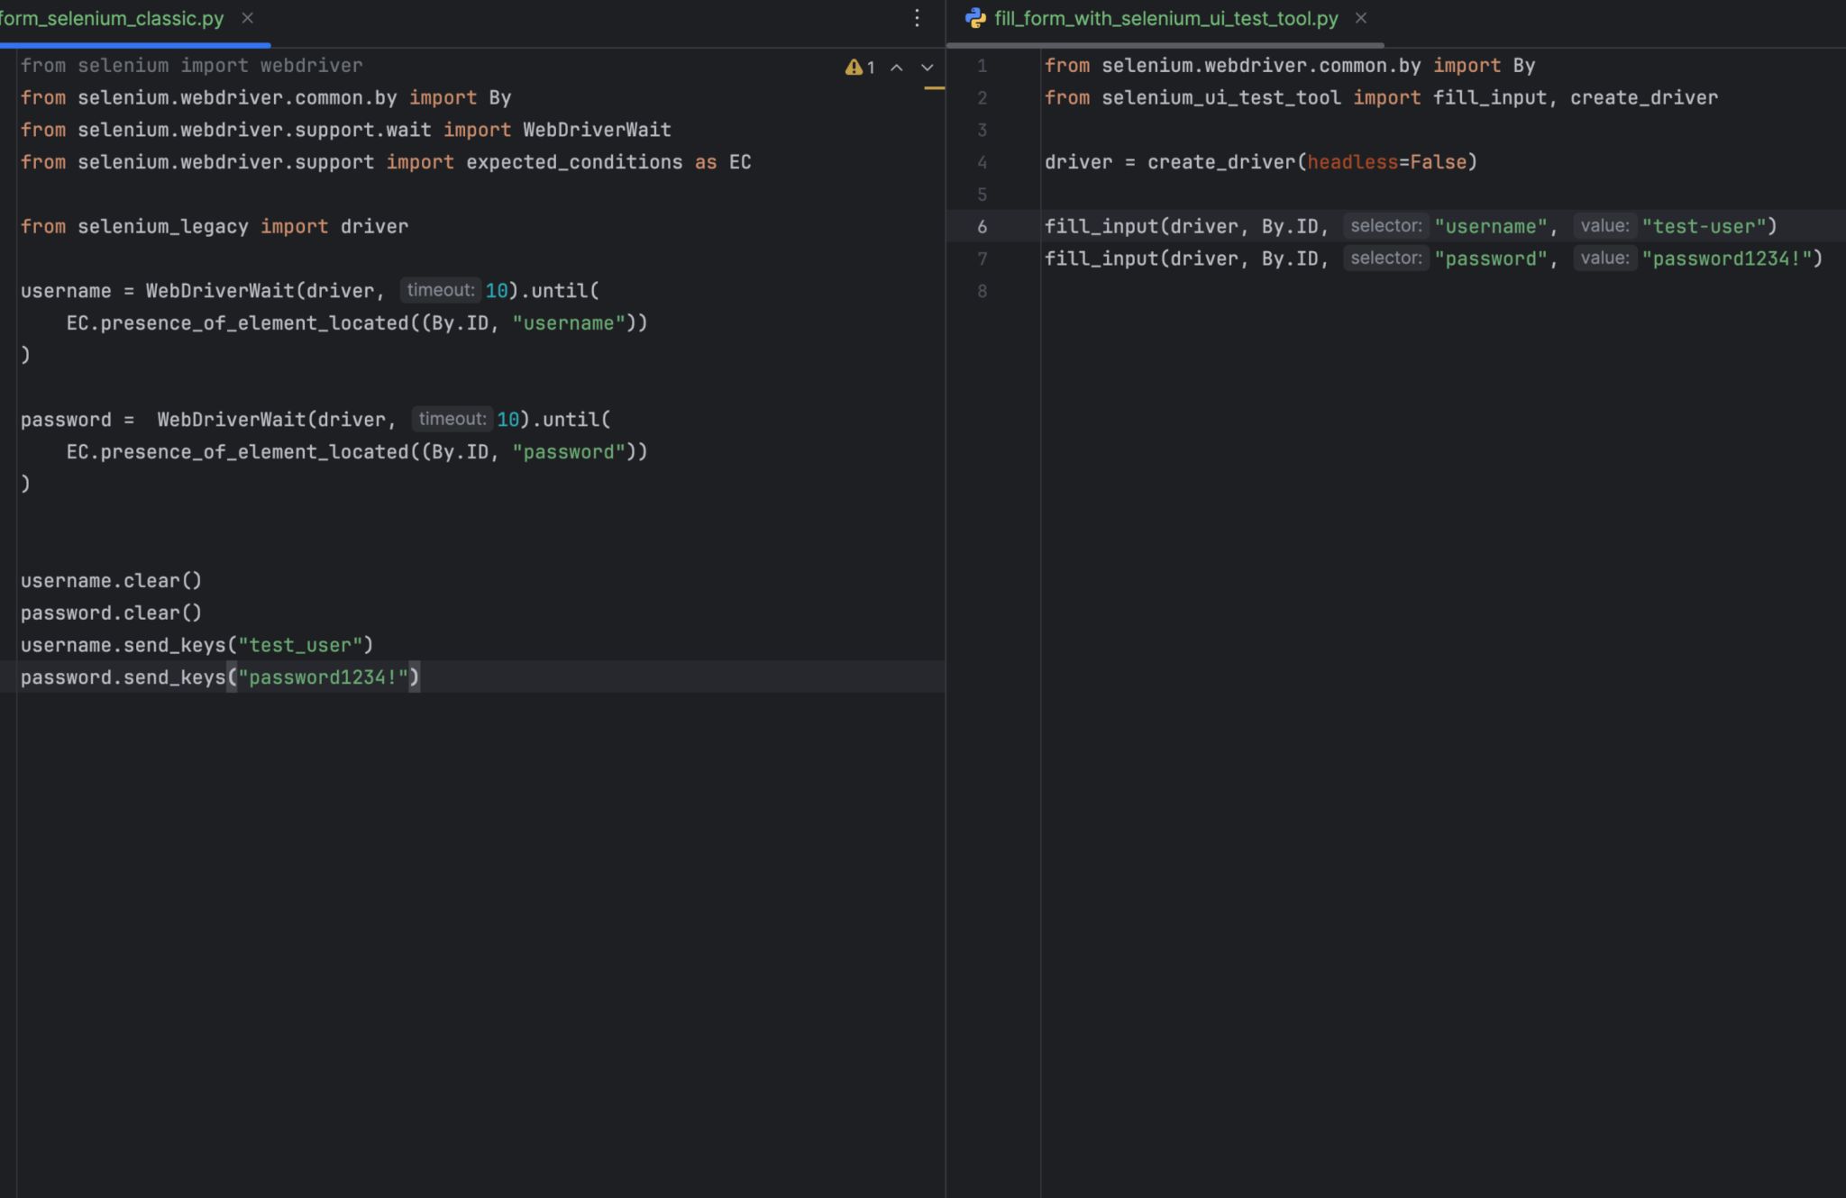Click the Python logo on the right tab
This screenshot has height=1198, width=1846.
975,18
